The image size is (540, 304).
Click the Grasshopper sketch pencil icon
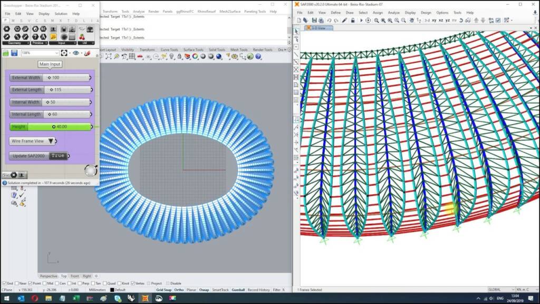point(88,53)
